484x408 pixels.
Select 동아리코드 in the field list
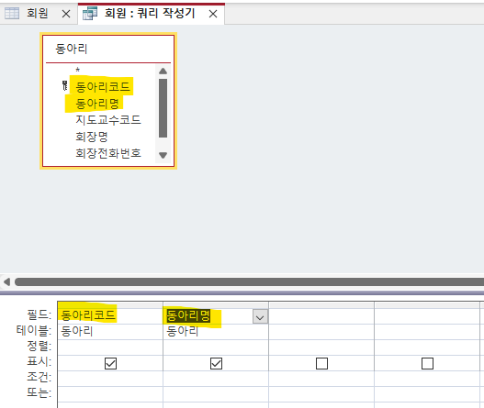click(103, 87)
